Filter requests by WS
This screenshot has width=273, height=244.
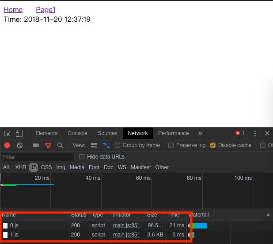(x=122, y=167)
